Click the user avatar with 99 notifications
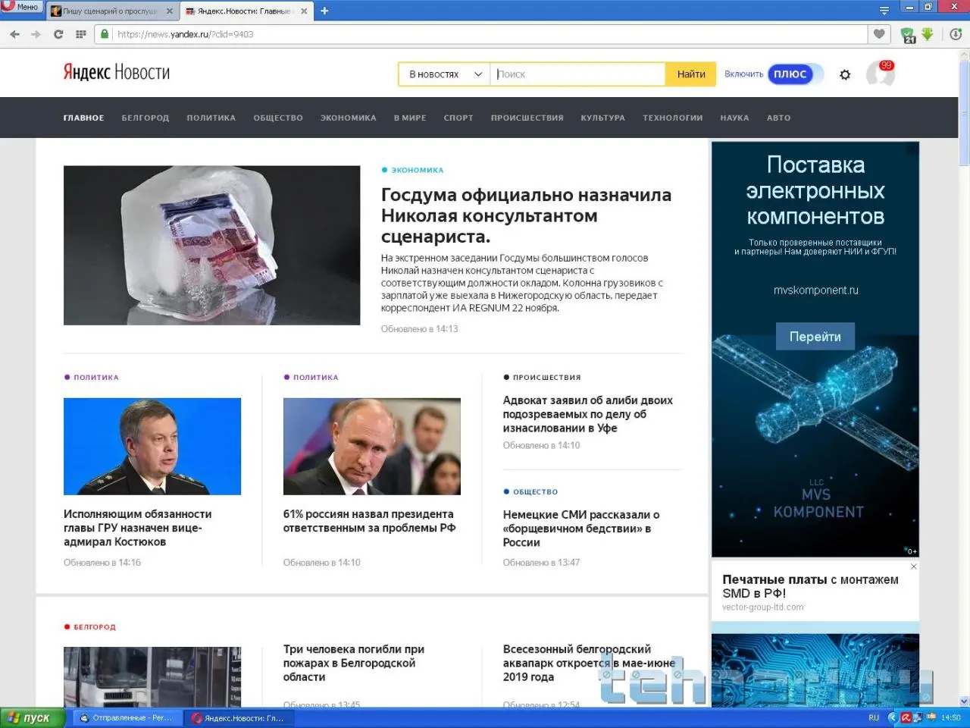970x728 pixels. 880,74
